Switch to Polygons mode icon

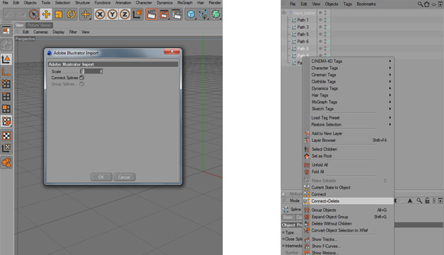pyautogui.click(x=6, y=109)
